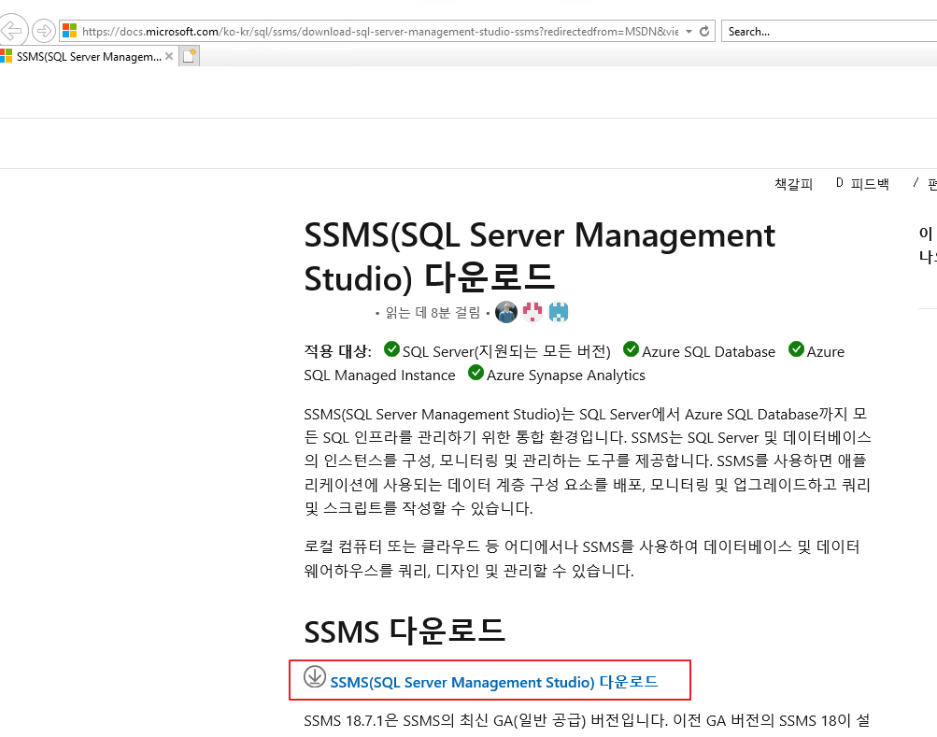
Task: Click the first contributor avatar
Action: 505,312
